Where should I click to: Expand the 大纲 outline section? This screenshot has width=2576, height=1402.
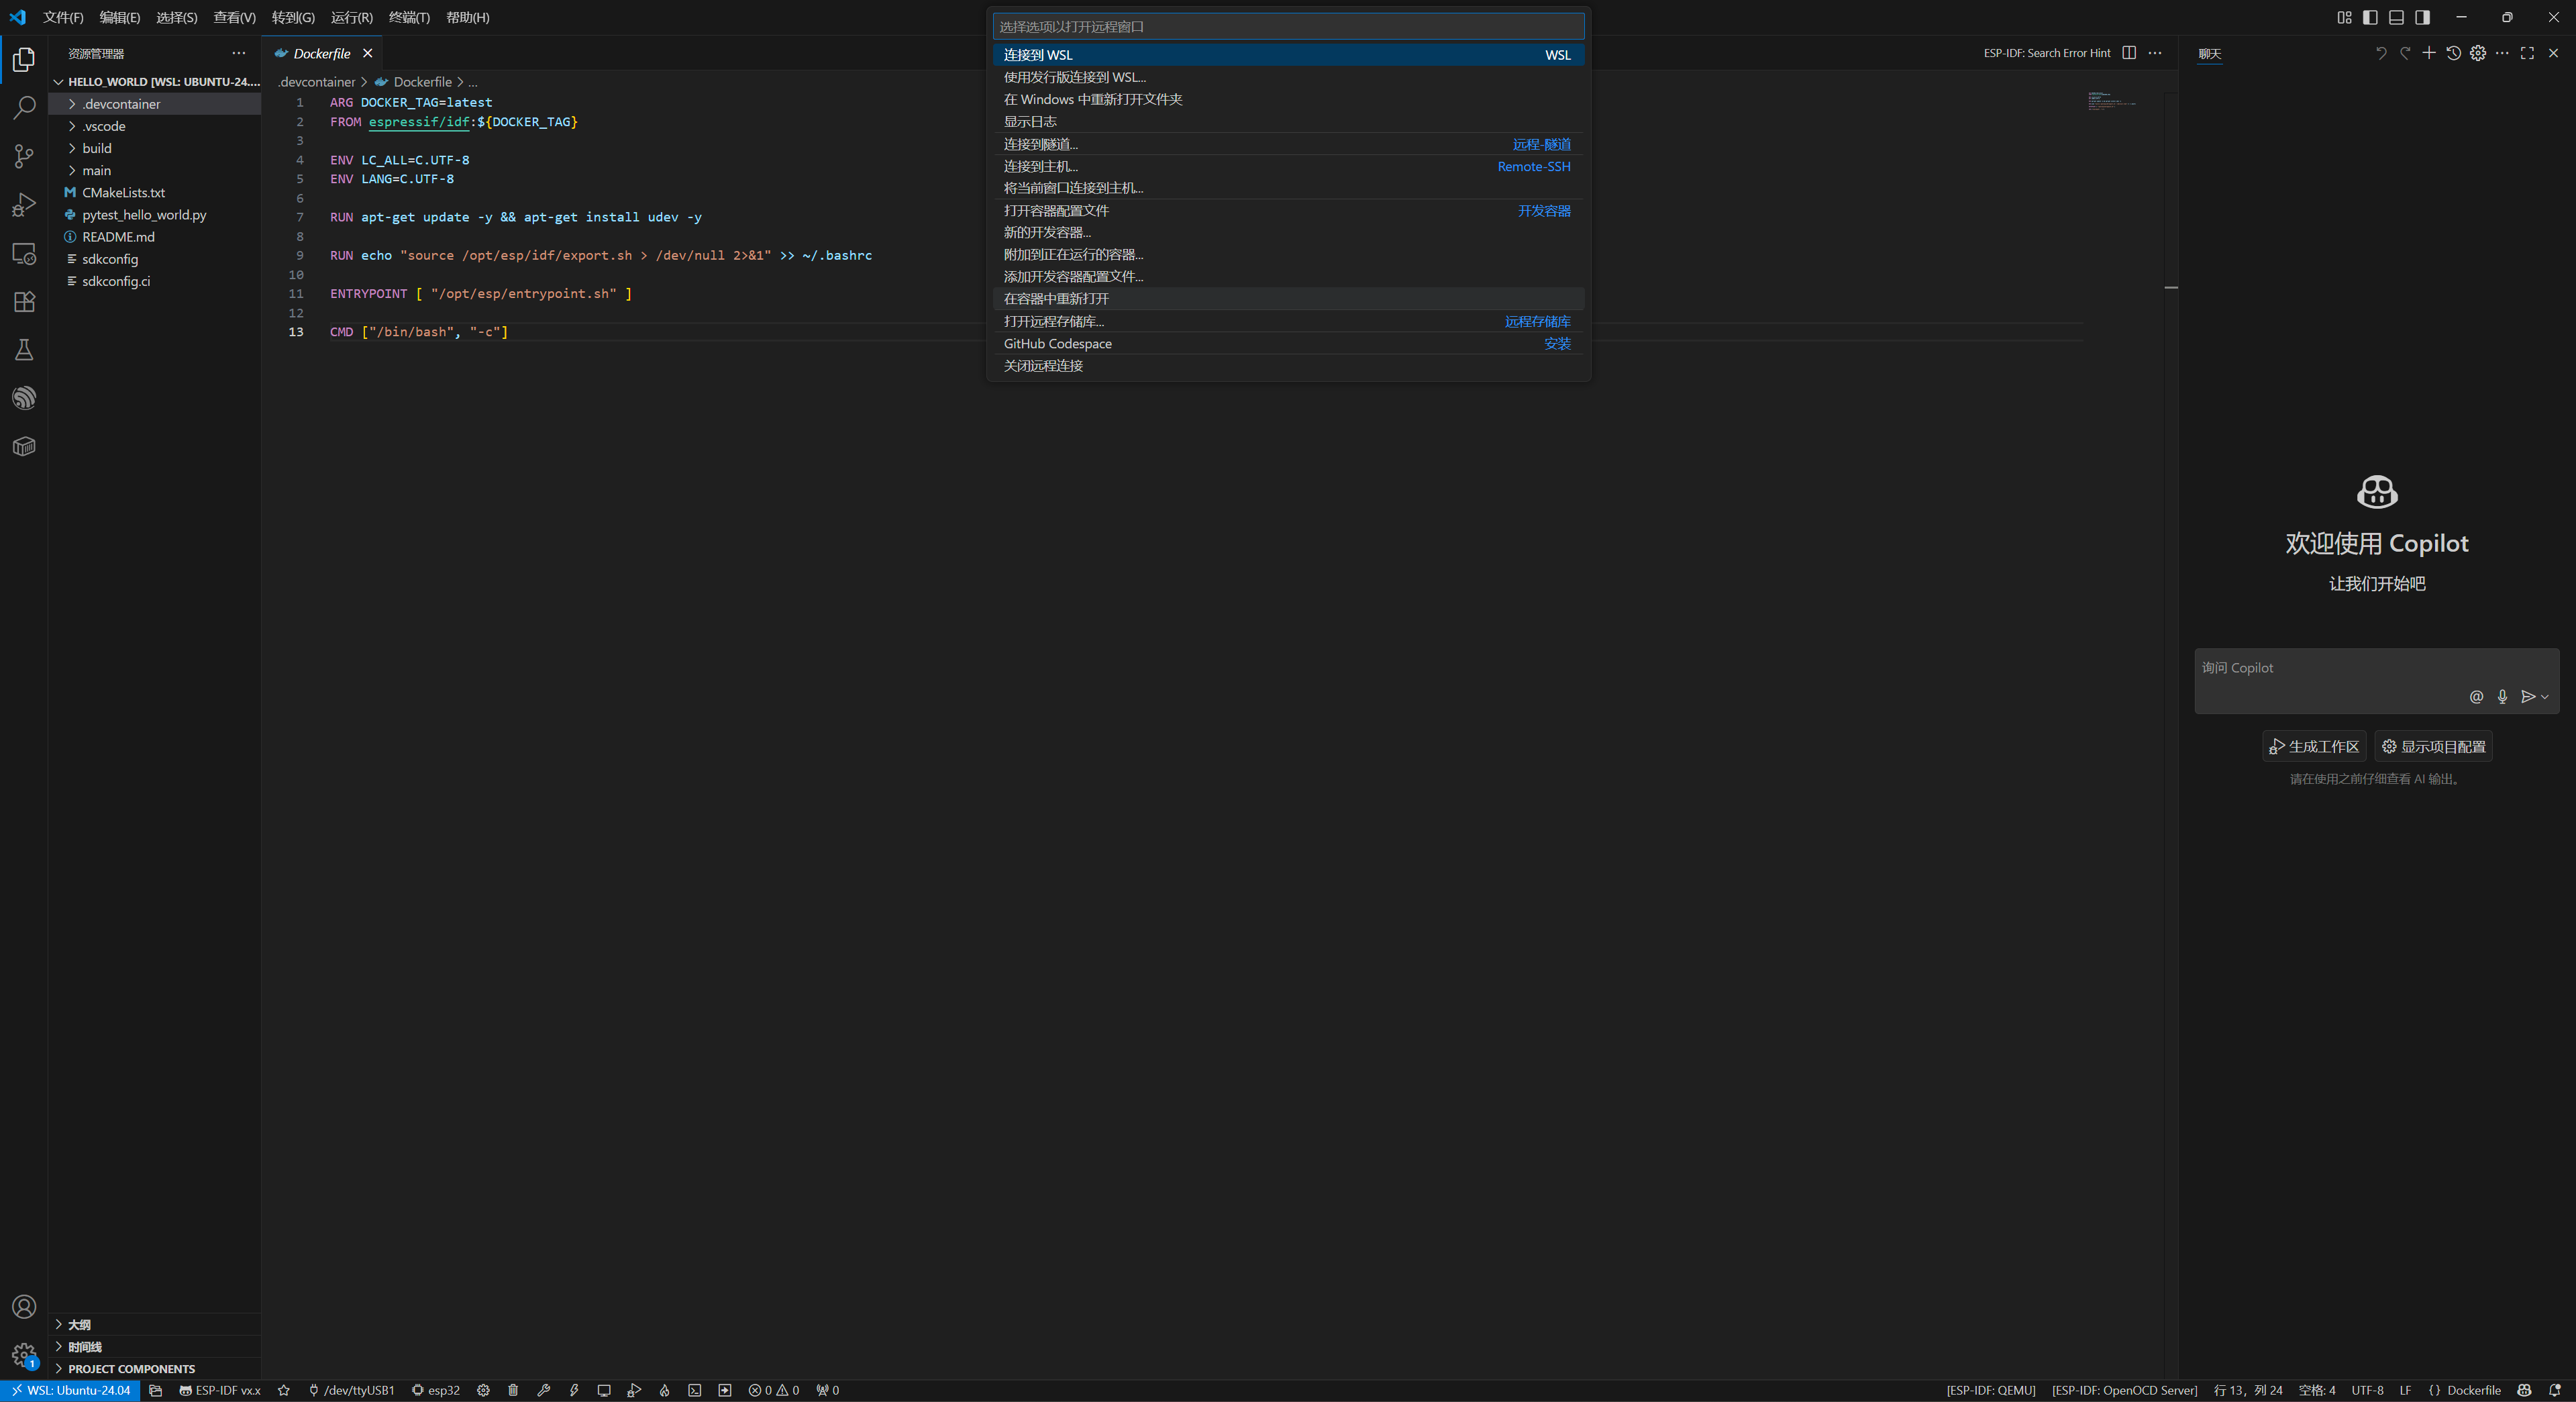coord(79,1325)
